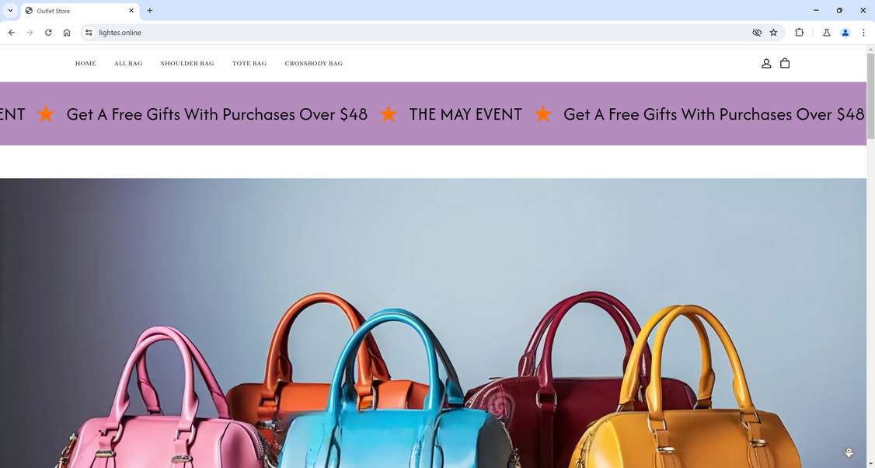This screenshot has width=875, height=468.
Task: Open the Chrome profile avatar icon
Action: coord(845,33)
